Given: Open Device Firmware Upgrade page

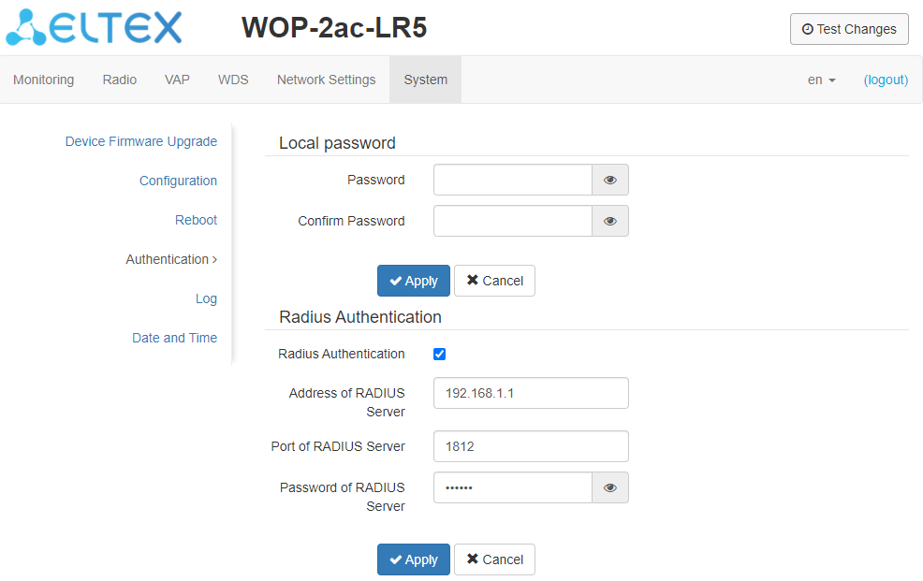Looking at the screenshot, I should [x=141, y=141].
